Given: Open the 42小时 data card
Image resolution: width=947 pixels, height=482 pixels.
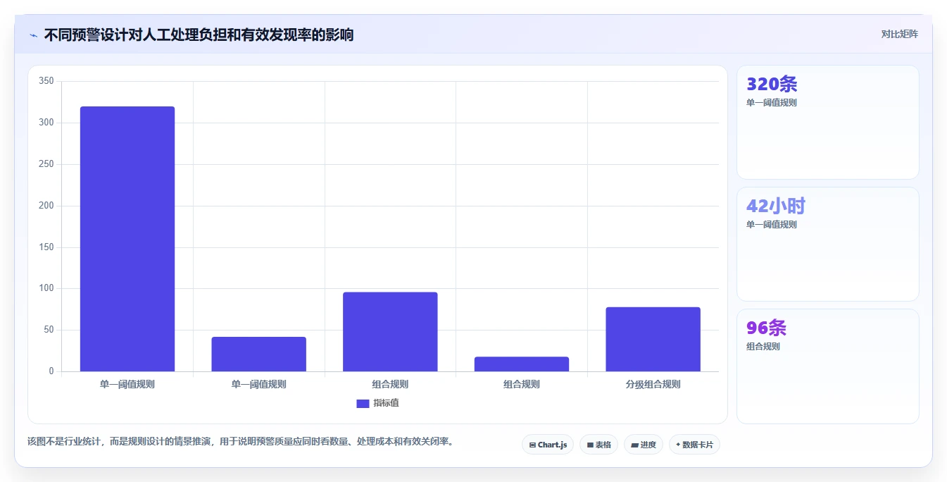Looking at the screenshot, I should [x=828, y=244].
